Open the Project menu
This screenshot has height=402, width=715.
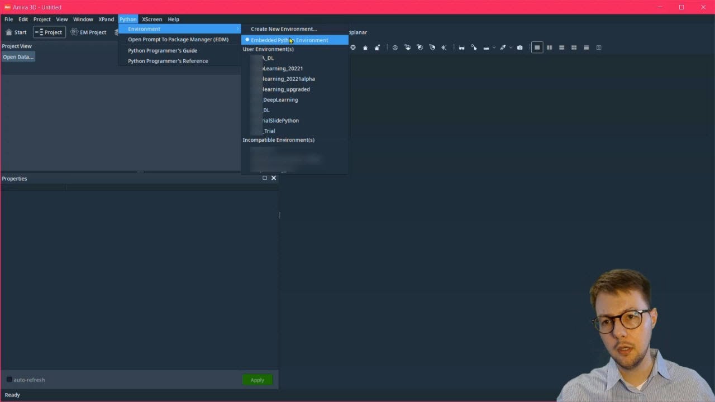coord(42,19)
